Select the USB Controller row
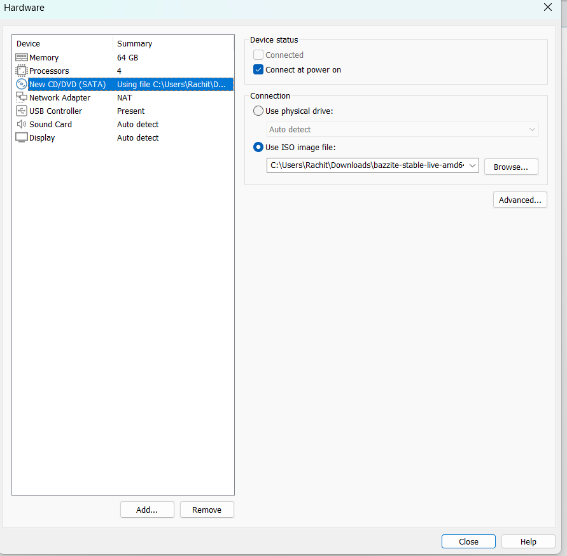Viewport: 567px width, 556px height. click(123, 111)
